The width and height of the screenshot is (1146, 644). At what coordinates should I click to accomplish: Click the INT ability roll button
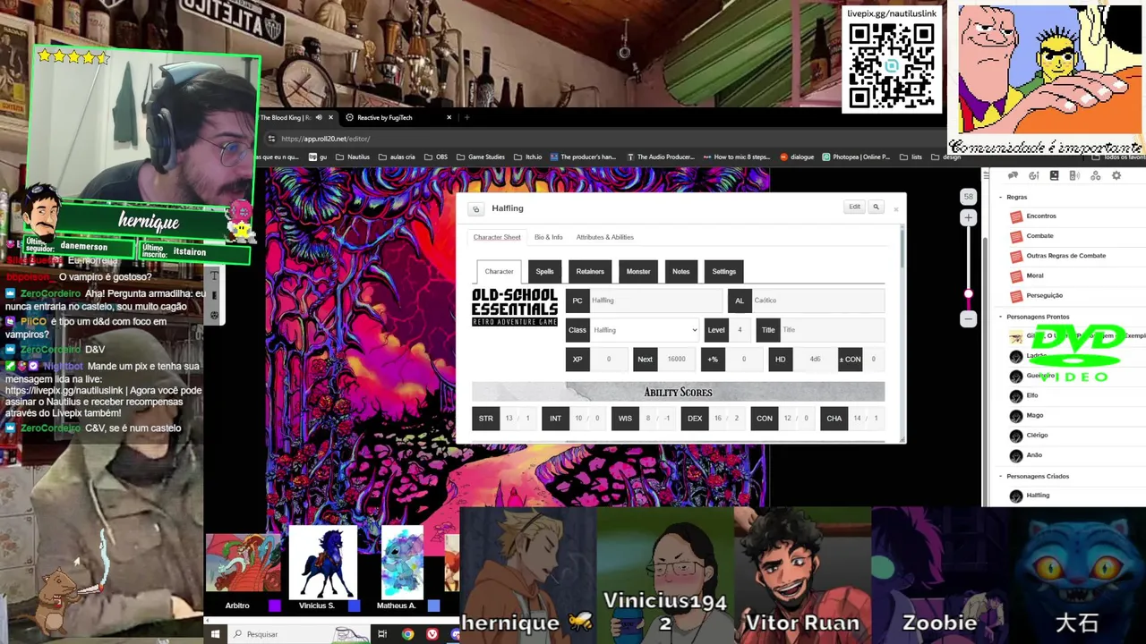(555, 418)
